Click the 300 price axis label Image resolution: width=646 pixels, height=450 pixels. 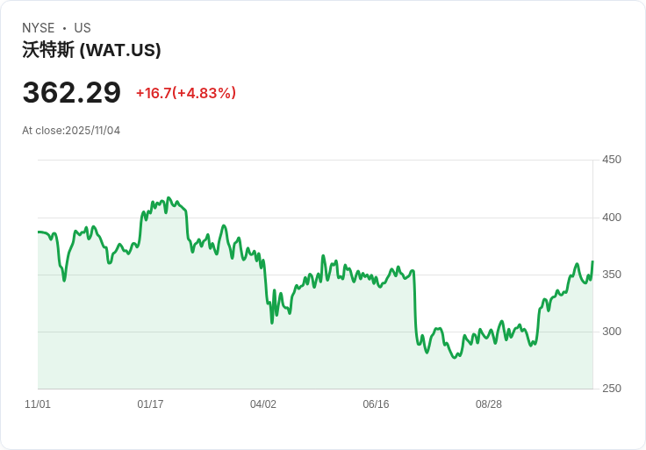pyautogui.click(x=612, y=332)
